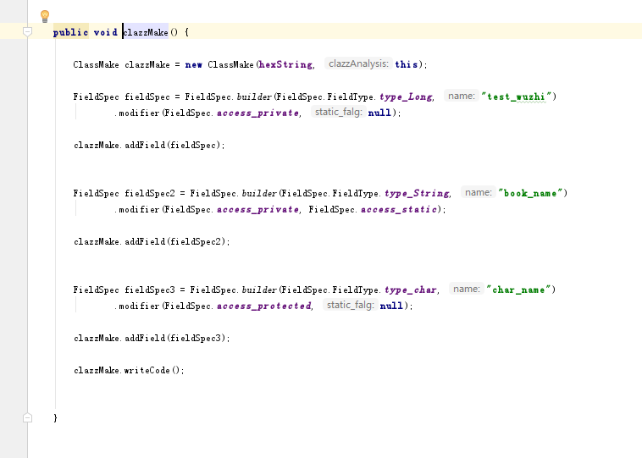Image resolution: width=642 pixels, height=458 pixels.
Task: Click the name: hint before "book_name"
Action: pyautogui.click(x=479, y=193)
